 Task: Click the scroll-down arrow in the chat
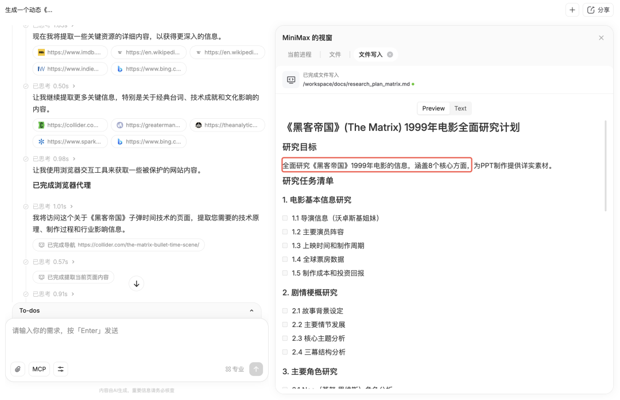[136, 283]
